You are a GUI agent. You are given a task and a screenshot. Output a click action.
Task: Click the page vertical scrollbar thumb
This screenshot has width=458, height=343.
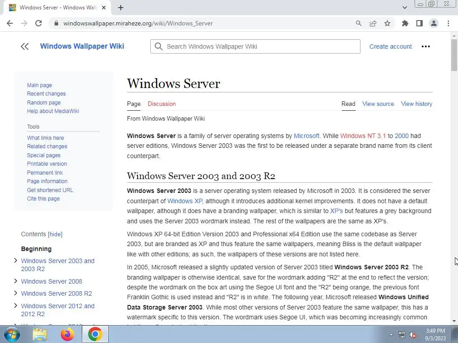point(454,55)
